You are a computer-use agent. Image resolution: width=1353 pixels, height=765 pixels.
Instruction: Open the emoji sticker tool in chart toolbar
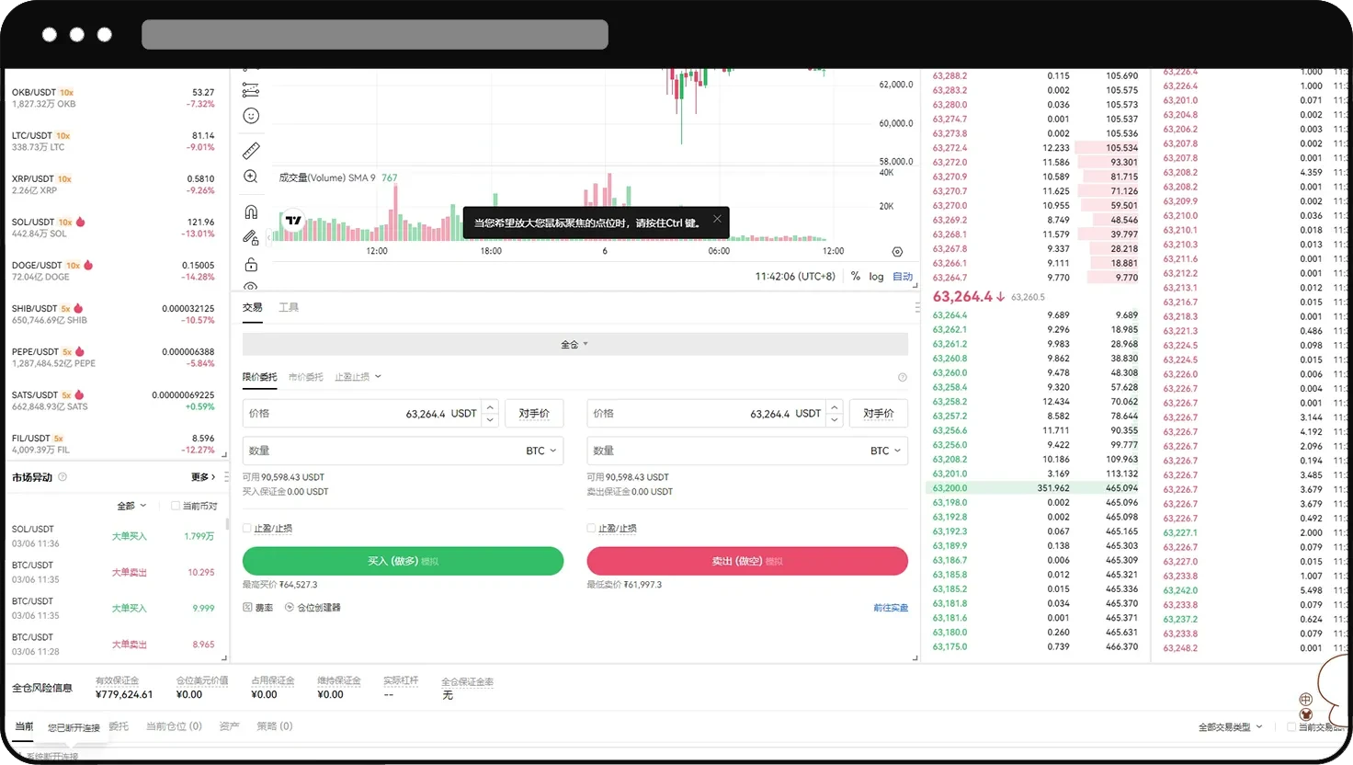click(x=251, y=116)
